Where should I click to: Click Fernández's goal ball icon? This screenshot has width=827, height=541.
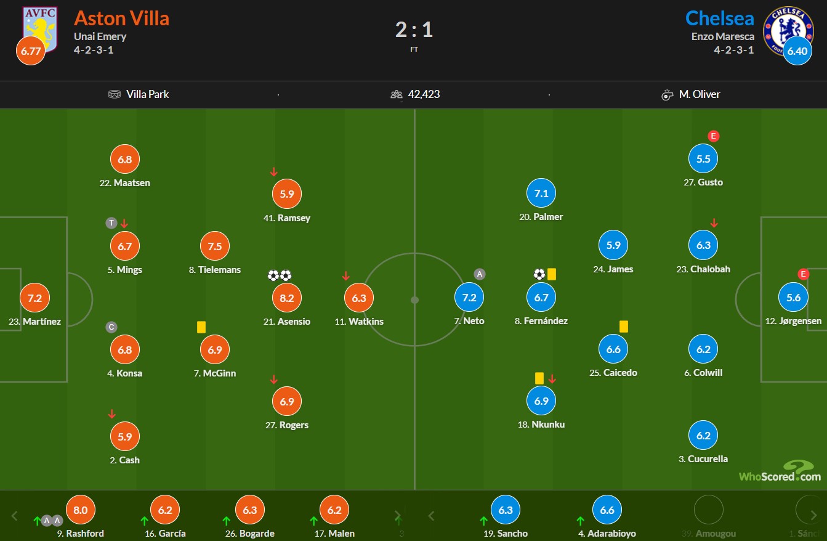[x=539, y=274]
